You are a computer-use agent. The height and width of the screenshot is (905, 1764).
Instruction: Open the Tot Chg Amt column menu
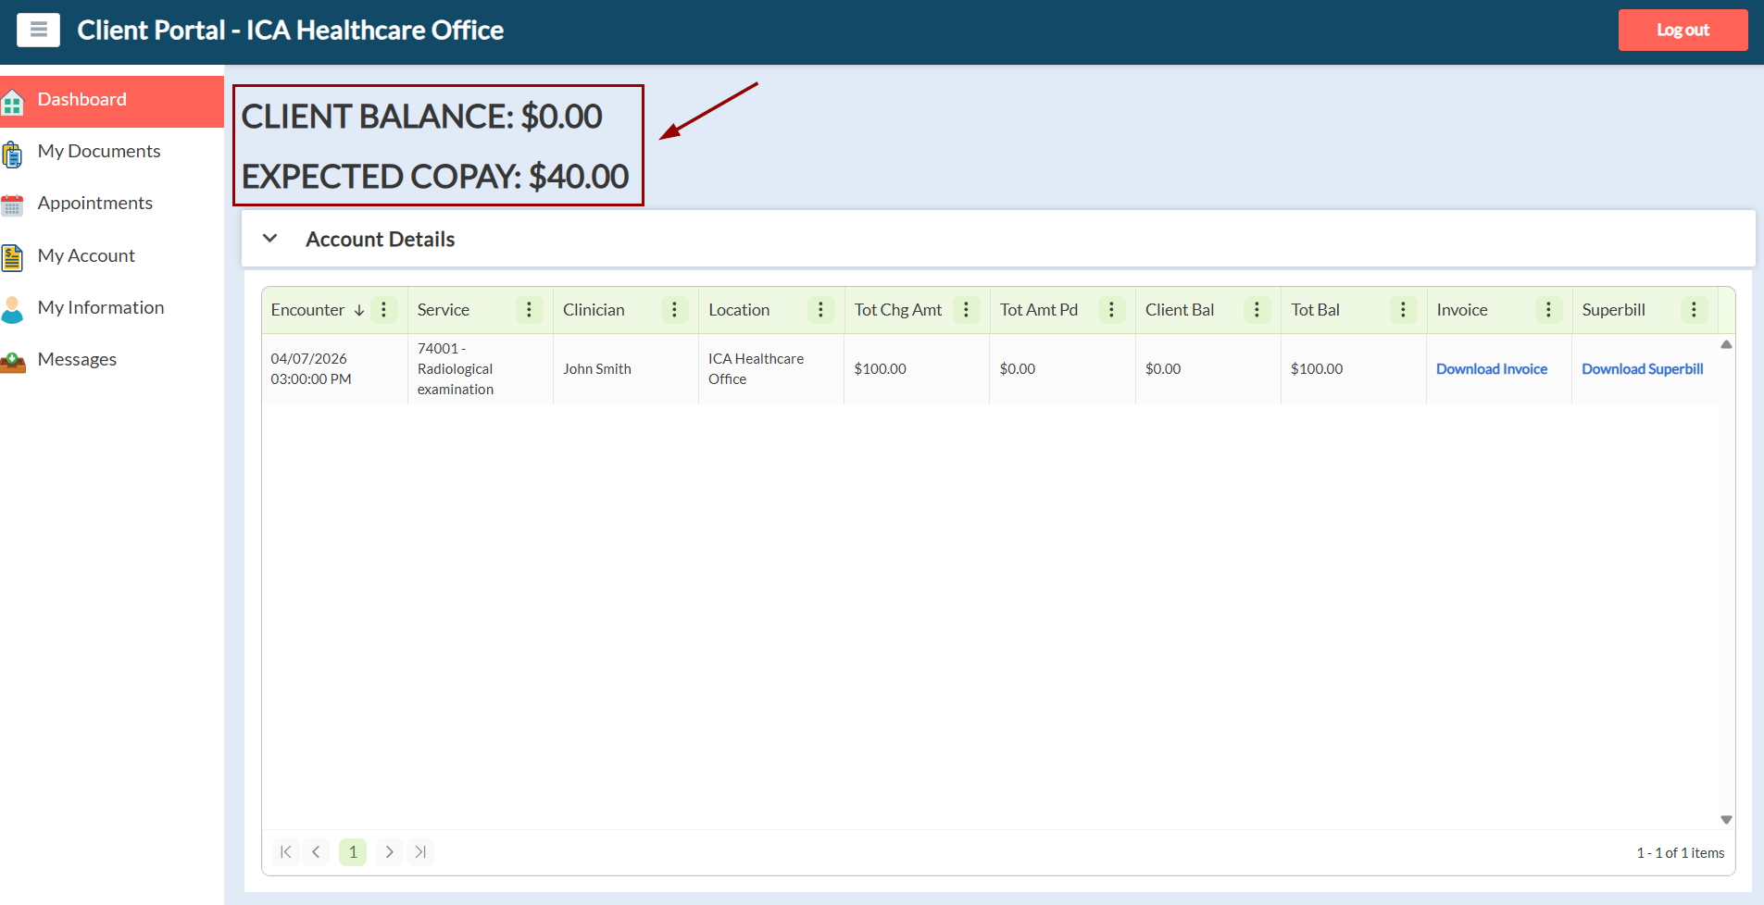pyautogui.click(x=966, y=310)
